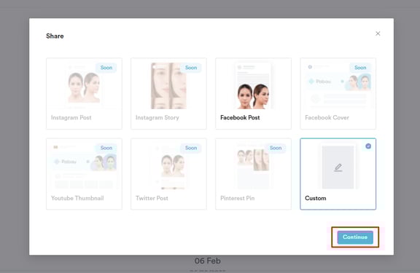The height and width of the screenshot is (273, 420).
Task: Click the '06 Feb' date behind the dialog
Action: [208, 261]
